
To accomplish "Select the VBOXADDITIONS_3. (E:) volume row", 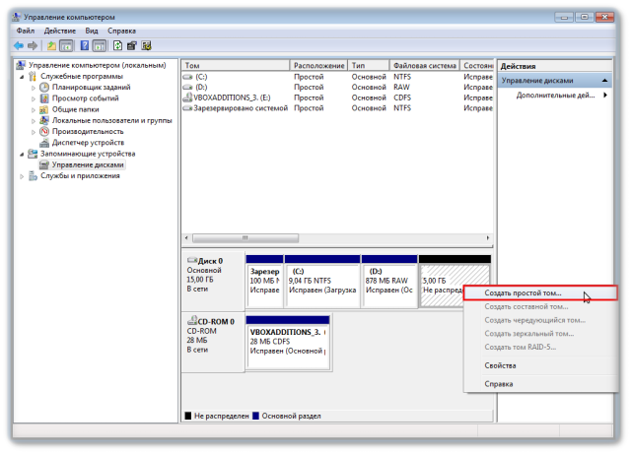I will pyautogui.click(x=235, y=97).
